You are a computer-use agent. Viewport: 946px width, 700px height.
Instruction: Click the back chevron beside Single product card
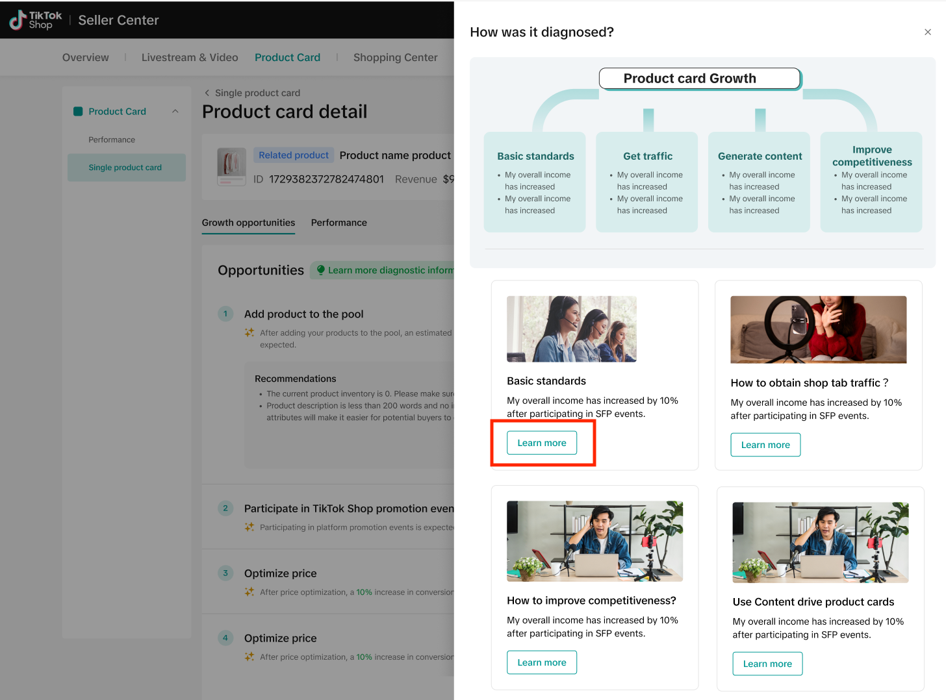point(207,93)
